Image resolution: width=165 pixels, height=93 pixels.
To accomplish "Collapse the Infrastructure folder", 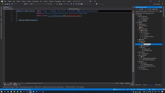I will (x=138, y=29).
